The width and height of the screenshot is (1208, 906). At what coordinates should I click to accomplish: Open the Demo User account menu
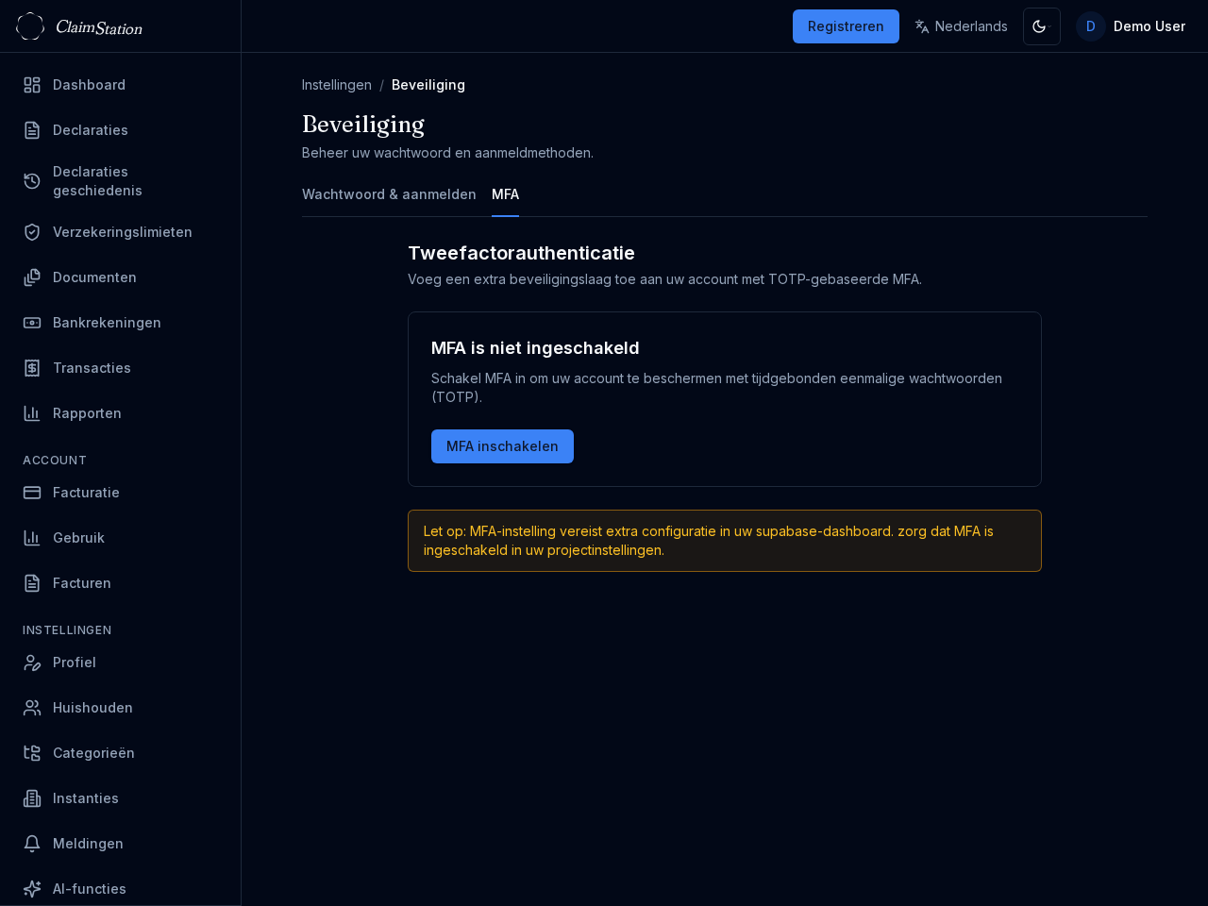[x=1131, y=26]
